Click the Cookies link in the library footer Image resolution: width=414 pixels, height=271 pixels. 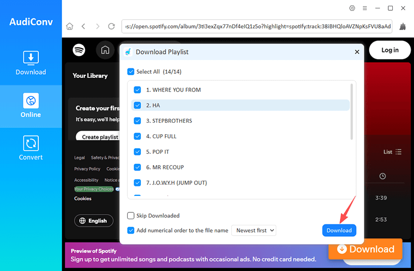(83, 198)
